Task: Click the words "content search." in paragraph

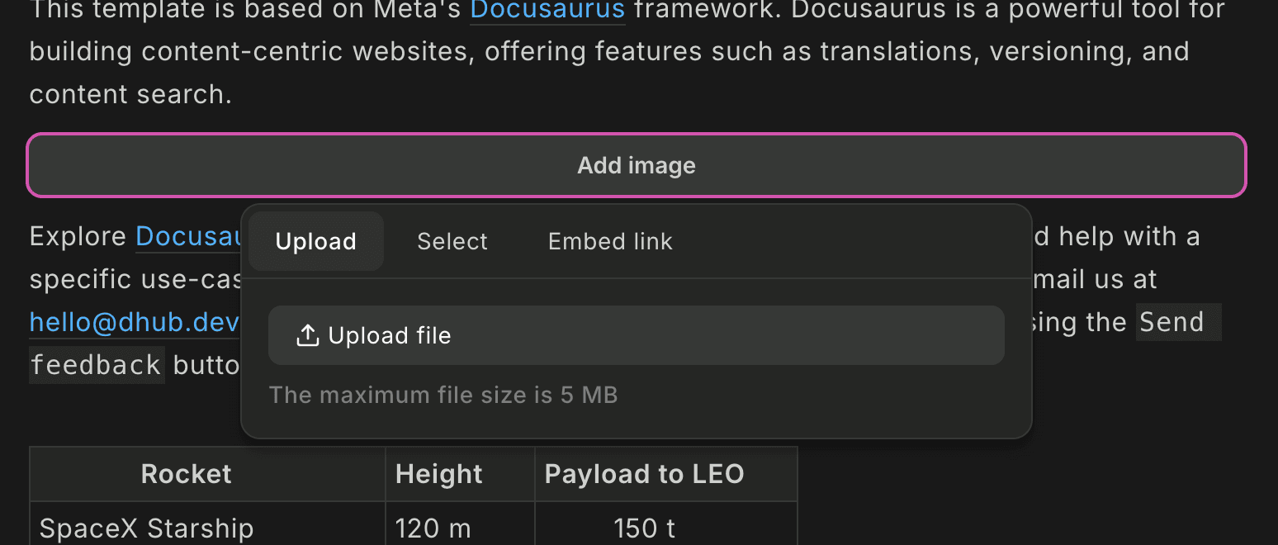Action: (130, 94)
